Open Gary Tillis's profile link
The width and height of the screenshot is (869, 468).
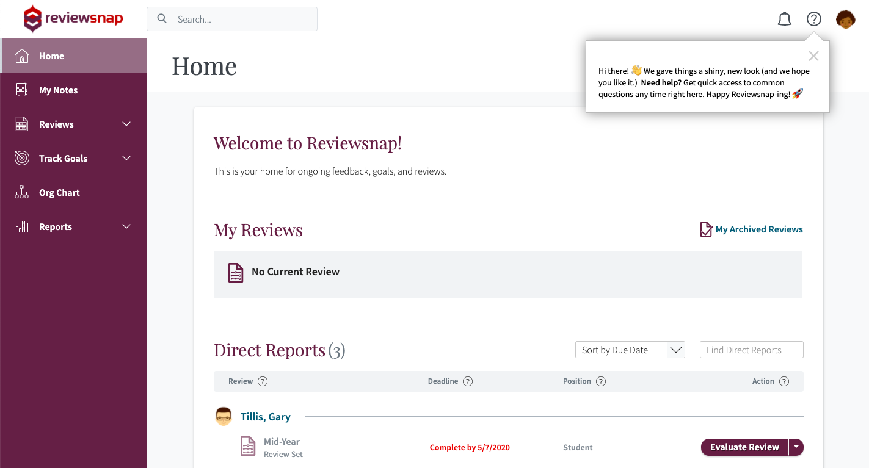[265, 417]
